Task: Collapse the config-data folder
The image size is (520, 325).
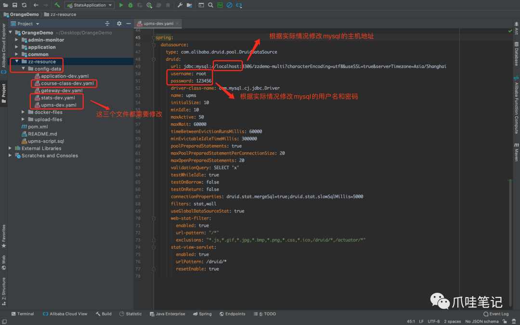Action: 23,69
